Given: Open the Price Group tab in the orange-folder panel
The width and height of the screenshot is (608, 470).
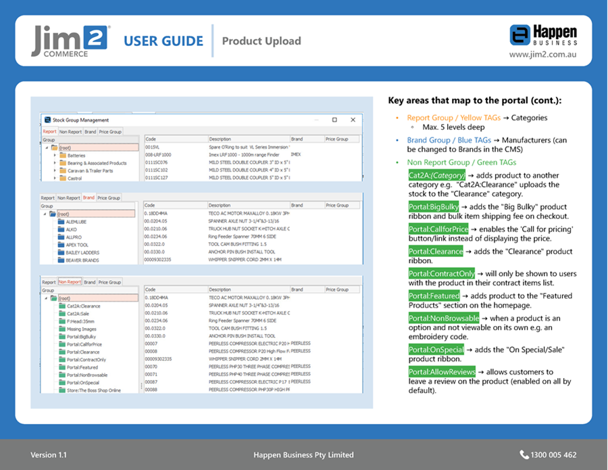Looking at the screenshot, I should click(x=110, y=132).
